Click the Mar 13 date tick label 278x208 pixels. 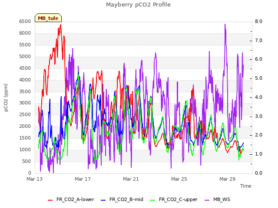pos(35,179)
